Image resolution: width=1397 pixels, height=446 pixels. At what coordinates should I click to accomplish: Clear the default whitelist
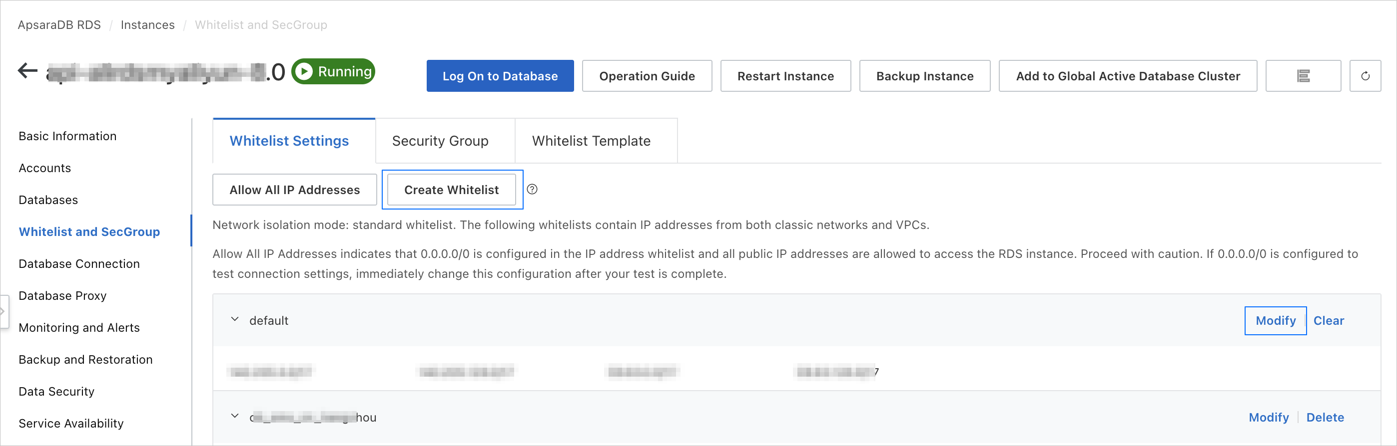coord(1329,320)
